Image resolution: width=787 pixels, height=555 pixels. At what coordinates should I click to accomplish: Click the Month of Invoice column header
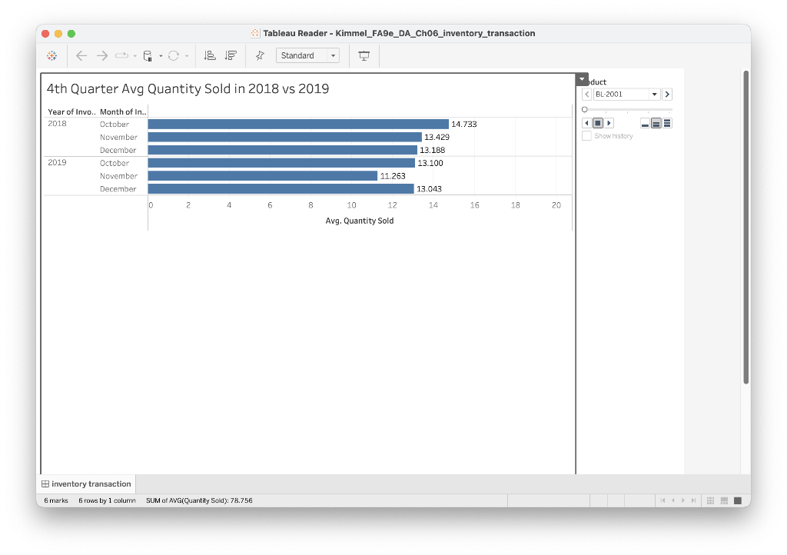(123, 112)
